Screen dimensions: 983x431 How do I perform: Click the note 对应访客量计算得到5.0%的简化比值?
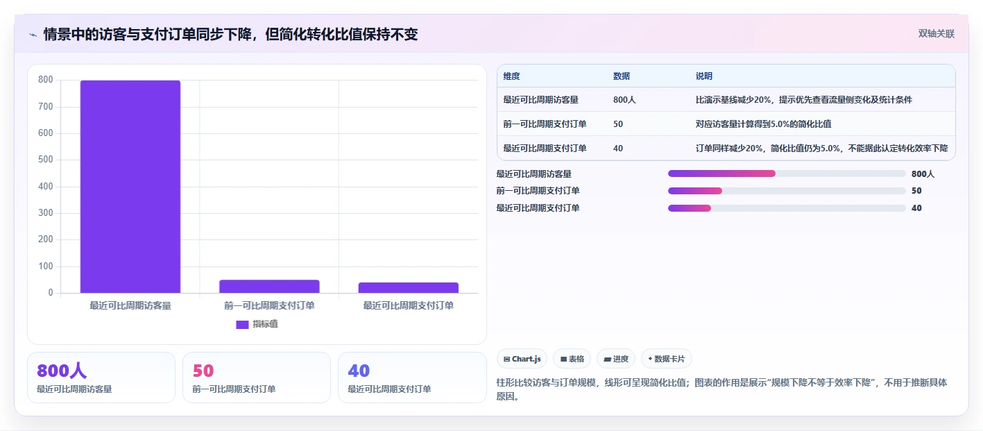(764, 124)
